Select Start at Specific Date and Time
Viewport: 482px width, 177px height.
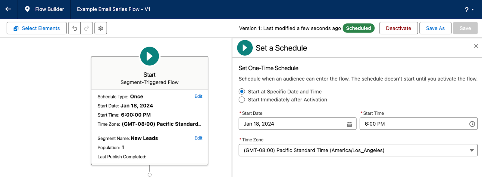coord(242,91)
